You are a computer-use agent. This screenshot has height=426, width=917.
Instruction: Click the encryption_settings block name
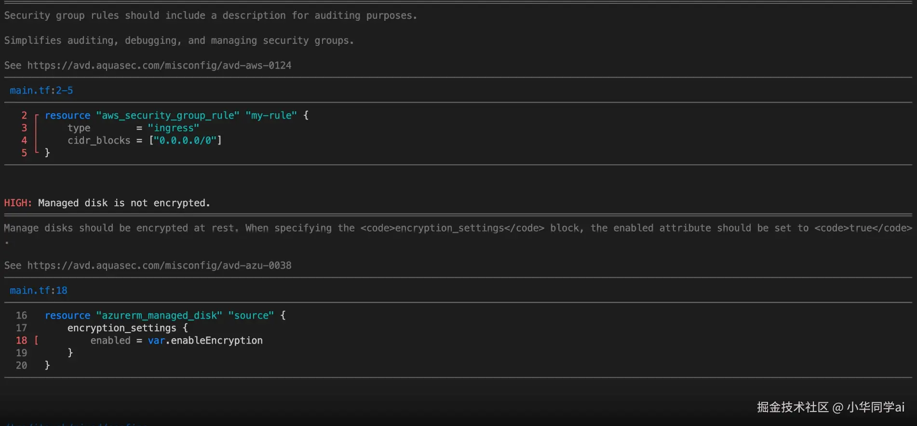click(x=122, y=328)
